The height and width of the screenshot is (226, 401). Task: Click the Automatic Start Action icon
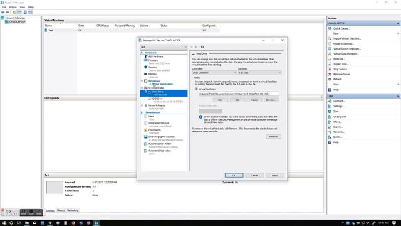coord(146,144)
